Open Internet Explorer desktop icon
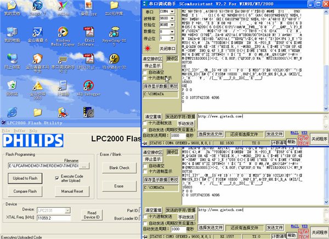The width and height of the screenshot is (329, 239). click(12, 112)
